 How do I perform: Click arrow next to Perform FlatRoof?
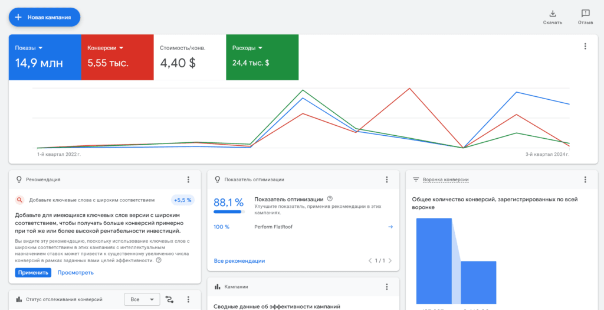(390, 227)
